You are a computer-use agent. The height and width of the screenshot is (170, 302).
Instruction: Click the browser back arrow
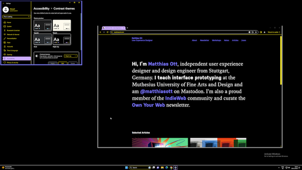point(100,32)
